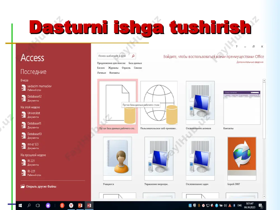
Task: Open Windows taskbar search
Action: [29, 206]
